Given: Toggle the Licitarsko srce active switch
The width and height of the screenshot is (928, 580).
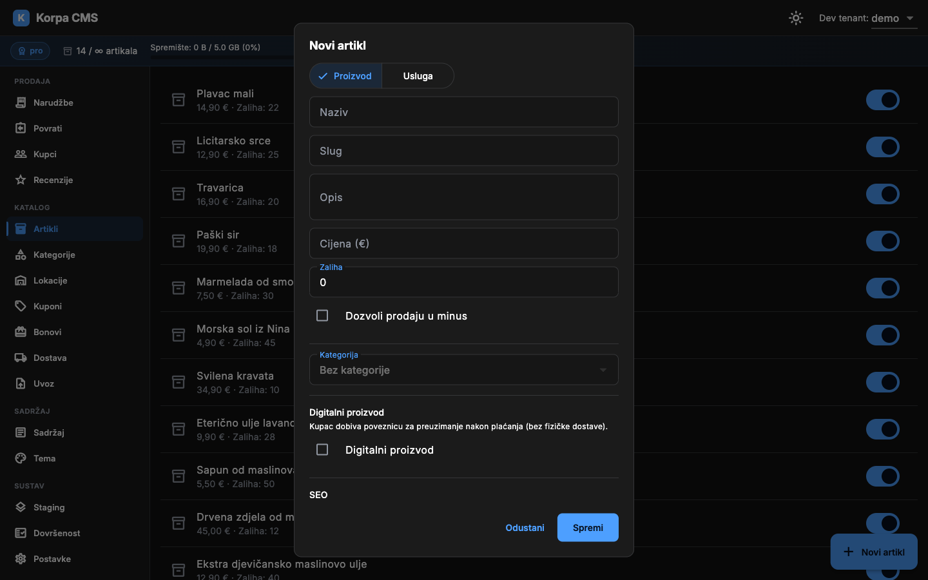Looking at the screenshot, I should click(x=883, y=147).
